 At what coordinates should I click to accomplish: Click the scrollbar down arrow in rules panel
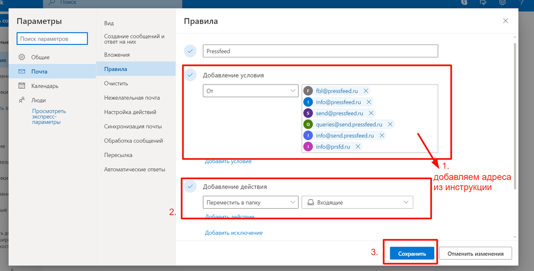(x=515, y=237)
